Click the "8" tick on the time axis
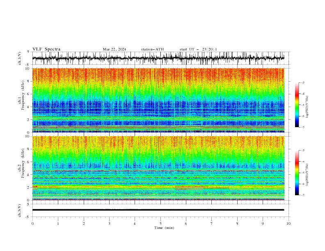The width and height of the screenshot is (325, 251). tap(237, 224)
